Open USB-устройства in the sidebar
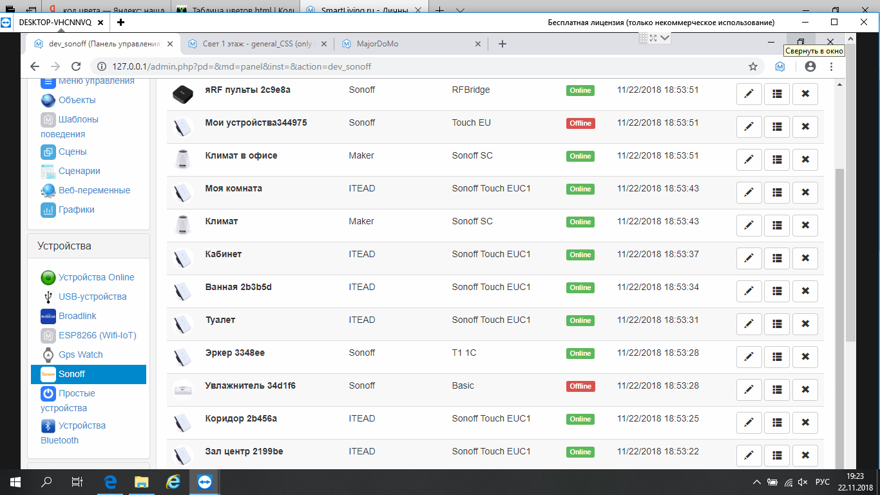 tap(84, 296)
